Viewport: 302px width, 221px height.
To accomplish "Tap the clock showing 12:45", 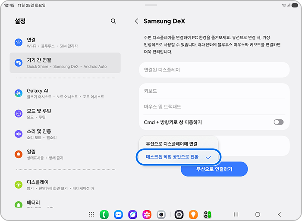I will [9, 6].
